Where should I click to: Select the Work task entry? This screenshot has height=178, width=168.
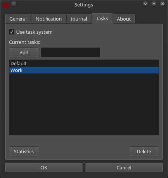(84, 70)
